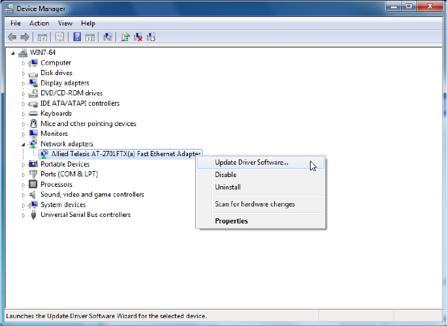Click the Disable toolbar icon with down arrow
Screen dimensions: 447x326
click(151, 37)
